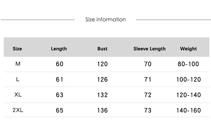This screenshot has height=129, width=211.
Task: Click sleeve length value 70
Action: tap(148, 64)
